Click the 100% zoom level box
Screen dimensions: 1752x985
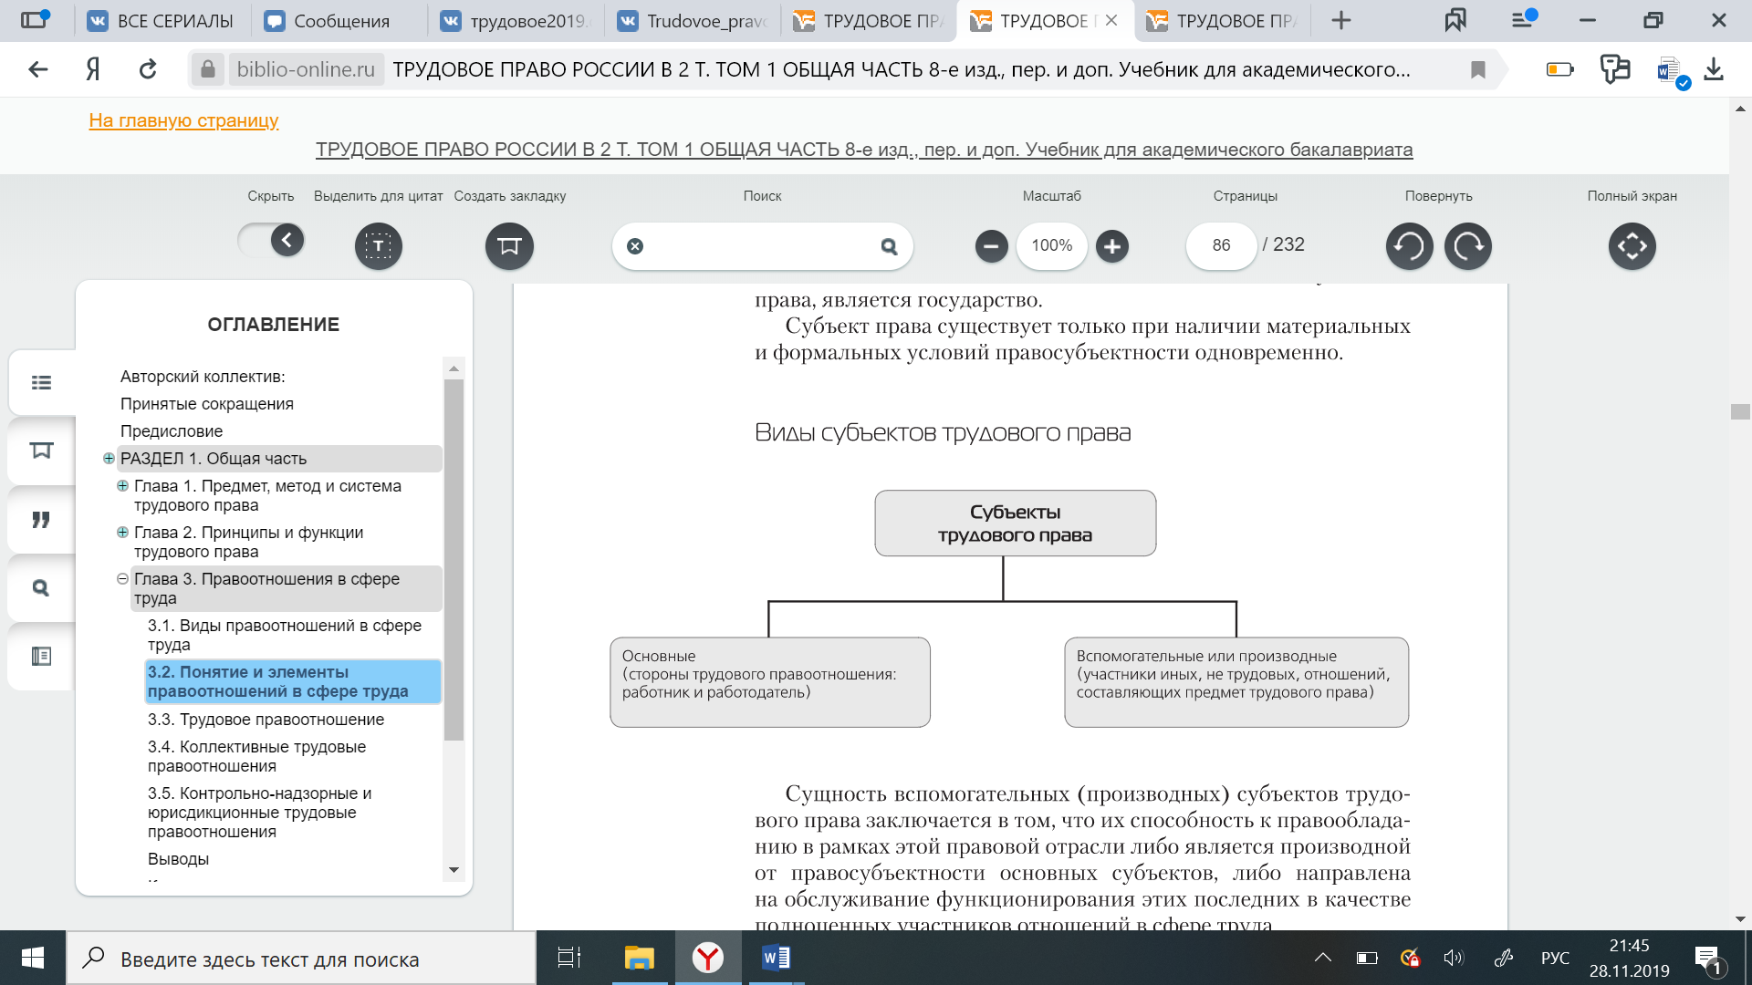[x=1051, y=245]
